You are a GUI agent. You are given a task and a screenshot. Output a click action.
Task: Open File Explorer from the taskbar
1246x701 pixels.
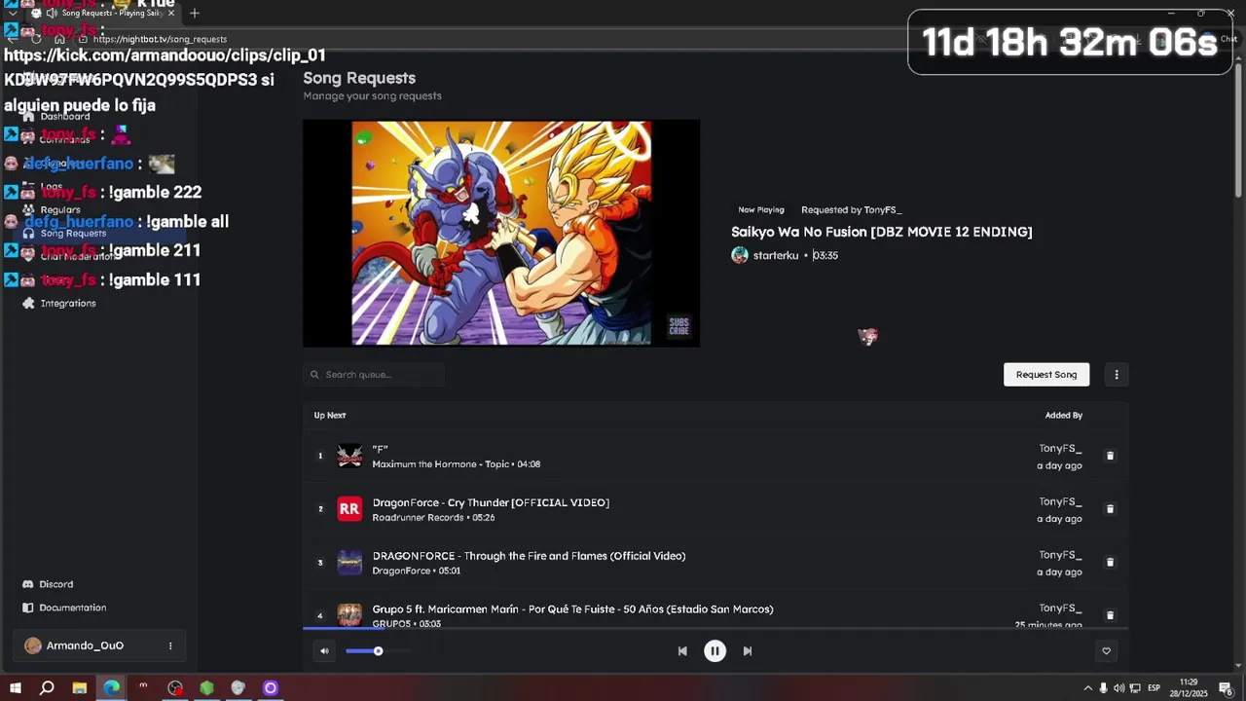tap(80, 688)
